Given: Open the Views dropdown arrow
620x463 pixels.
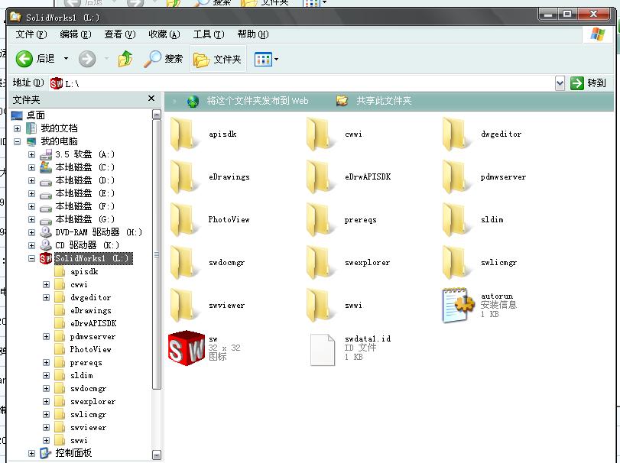Looking at the screenshot, I should [x=277, y=60].
